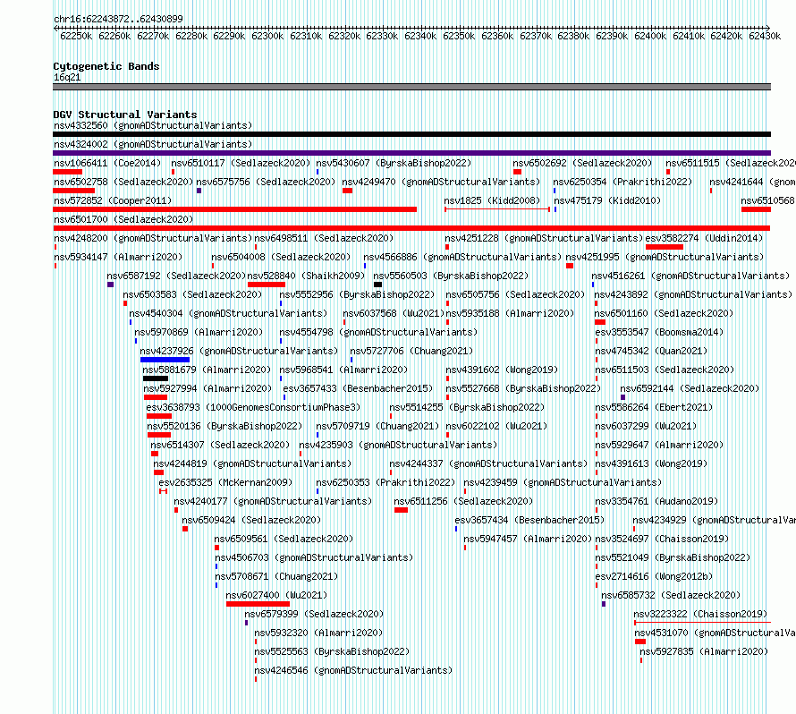Select the red esv3582274 variant bar
The height and width of the screenshot is (714, 796).
[x=664, y=247]
